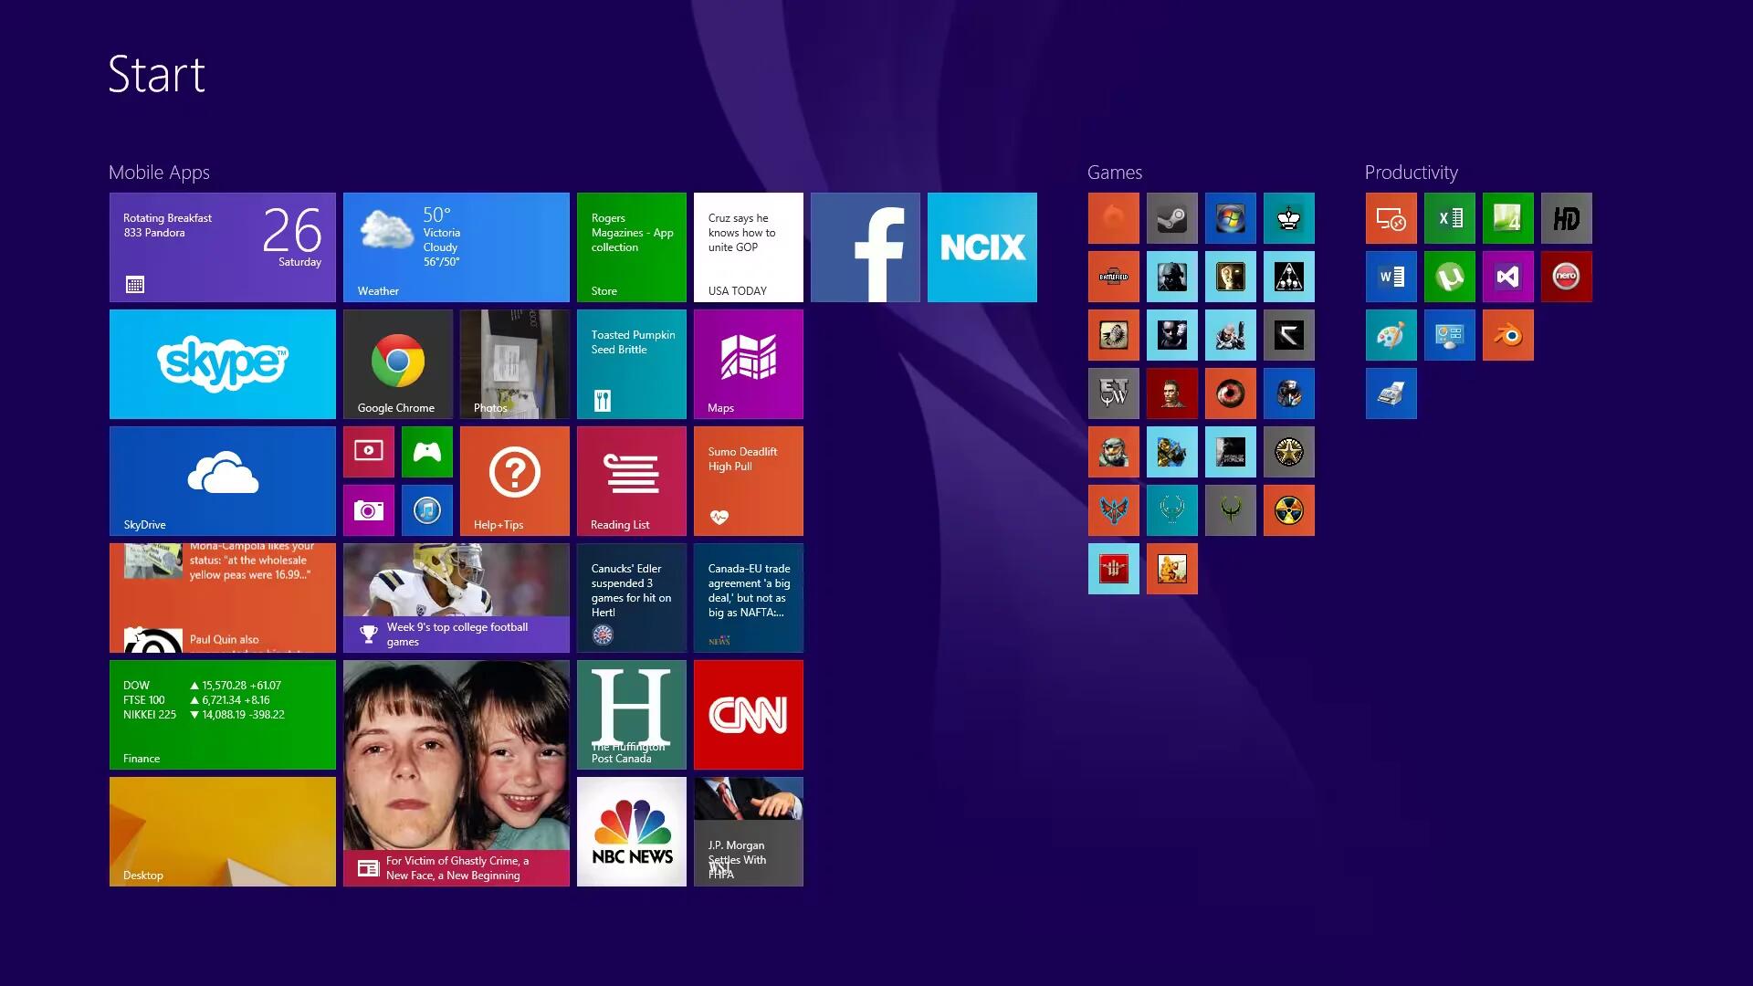The image size is (1753, 986).
Task: Launch the CNN tile
Action: pyautogui.click(x=748, y=715)
